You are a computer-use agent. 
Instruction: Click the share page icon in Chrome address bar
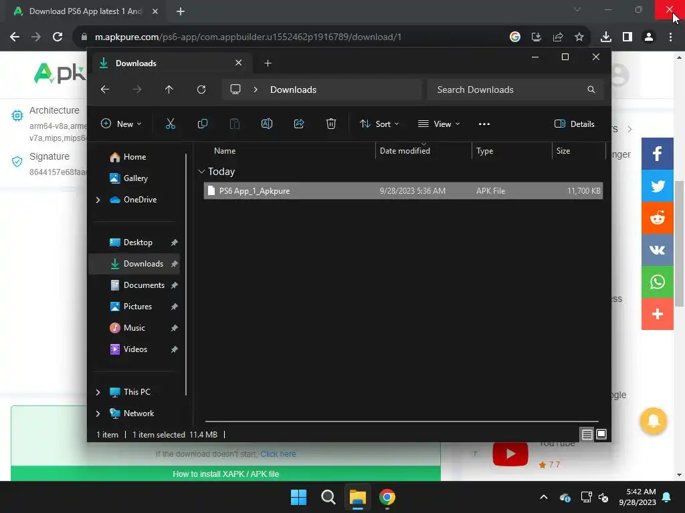(558, 37)
